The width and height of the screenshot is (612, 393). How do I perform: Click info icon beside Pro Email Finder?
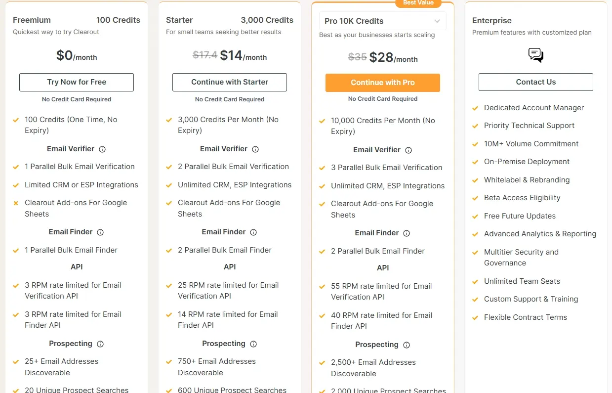(x=407, y=233)
